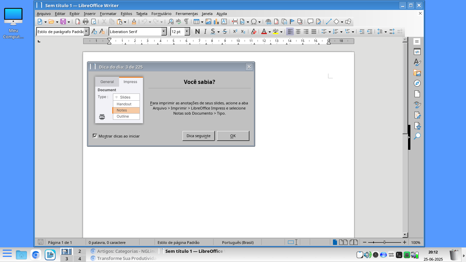Click Clear Direct Formatting icon
The height and width of the screenshot is (262, 466).
tap(253, 31)
